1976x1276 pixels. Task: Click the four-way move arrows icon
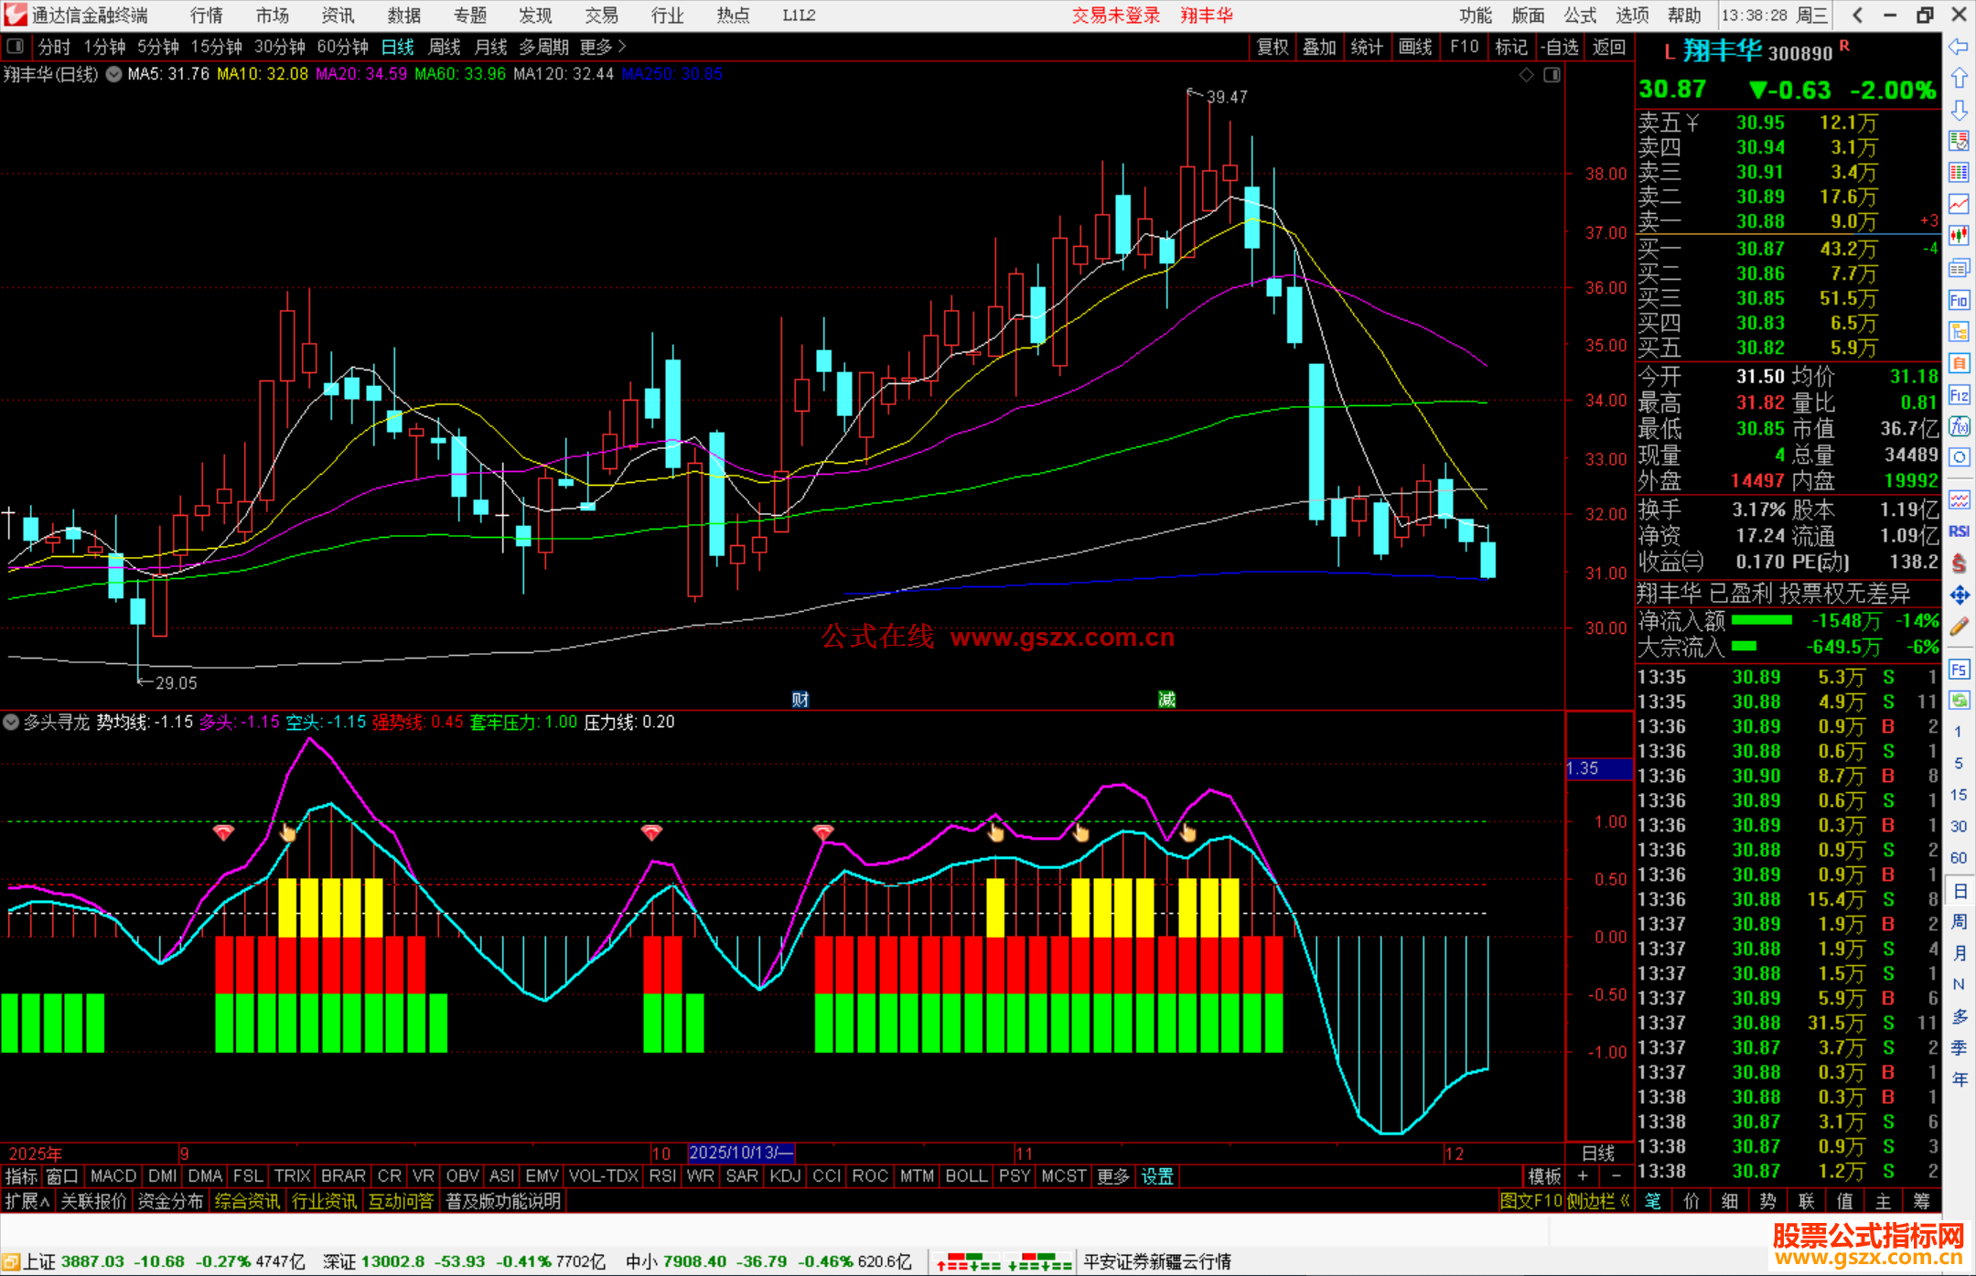tap(1959, 595)
